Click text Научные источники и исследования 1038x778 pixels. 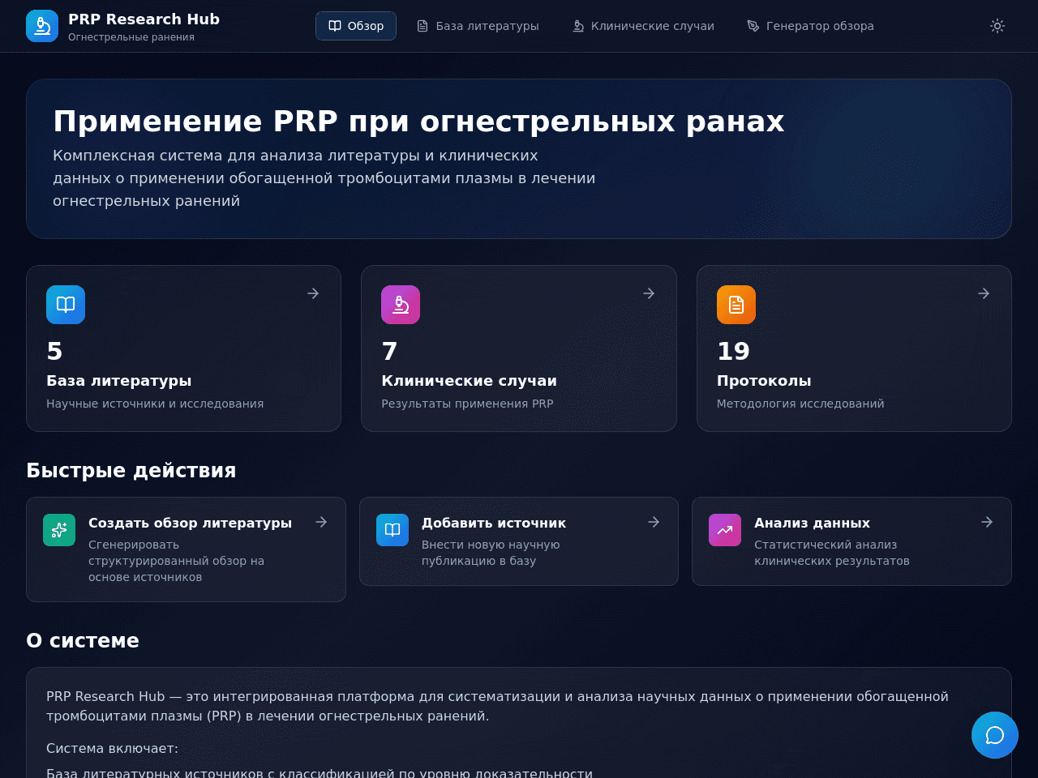tap(155, 404)
